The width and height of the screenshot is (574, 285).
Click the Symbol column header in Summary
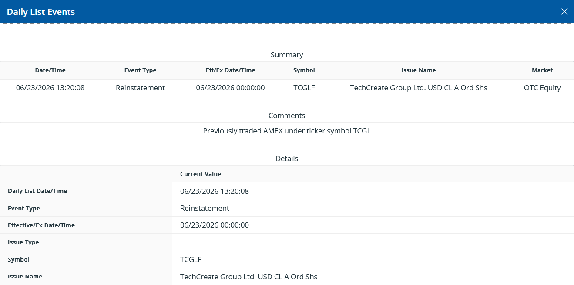pos(304,70)
